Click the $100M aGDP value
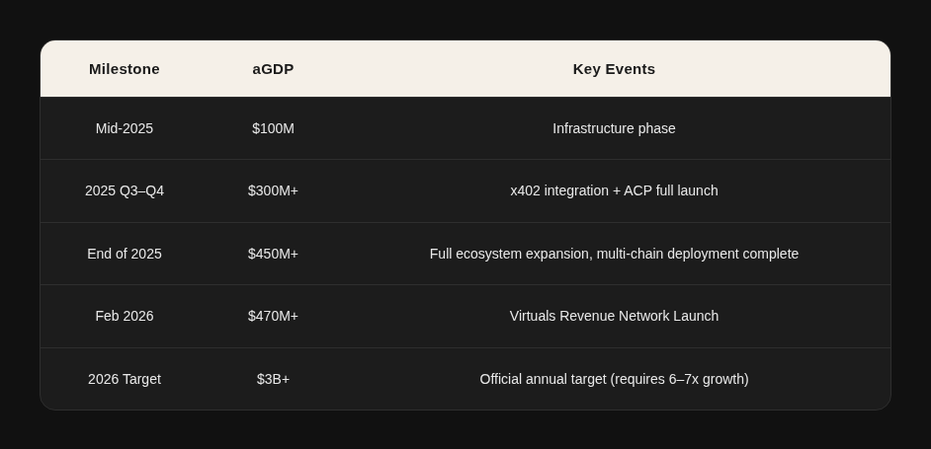Screen dimensions: 931x449 coord(273,128)
